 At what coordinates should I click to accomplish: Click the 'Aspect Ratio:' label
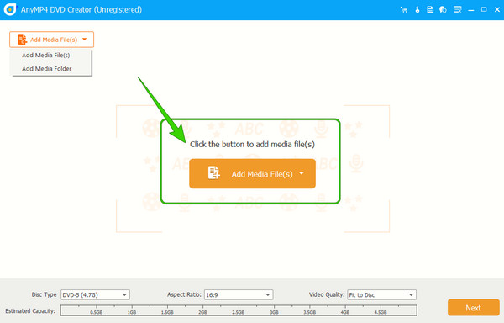click(x=184, y=294)
